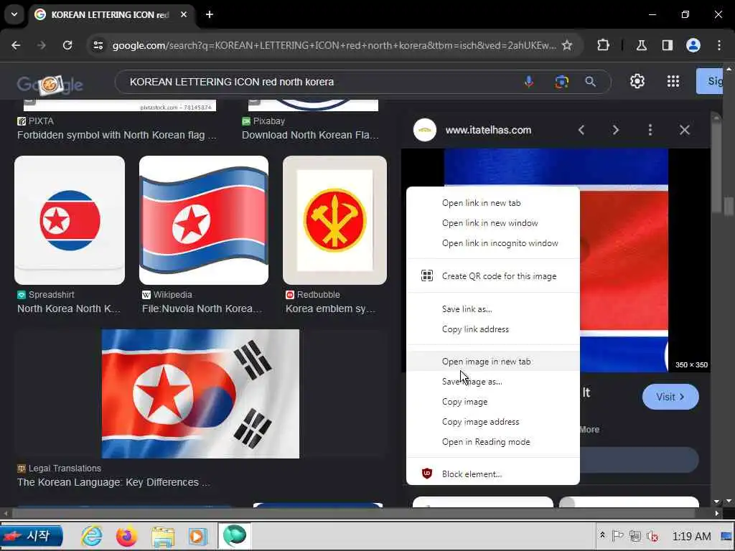Show previous image in preview panel
Viewport: 735px width, 551px height.
[x=581, y=130]
